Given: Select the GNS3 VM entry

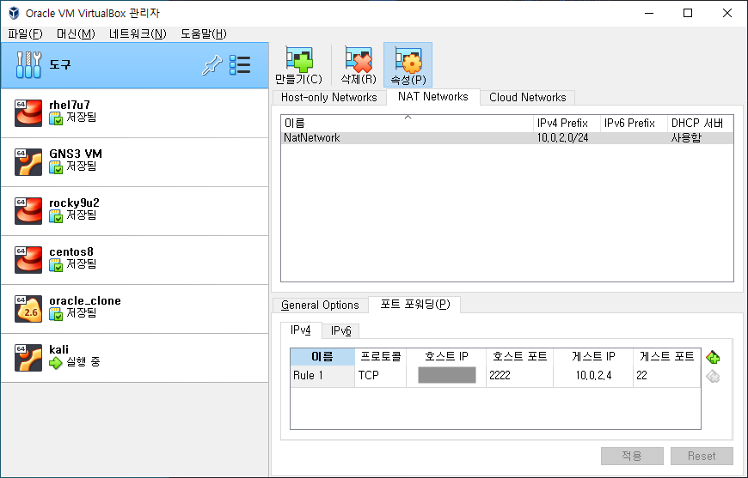Looking at the screenshot, I should pos(134,162).
